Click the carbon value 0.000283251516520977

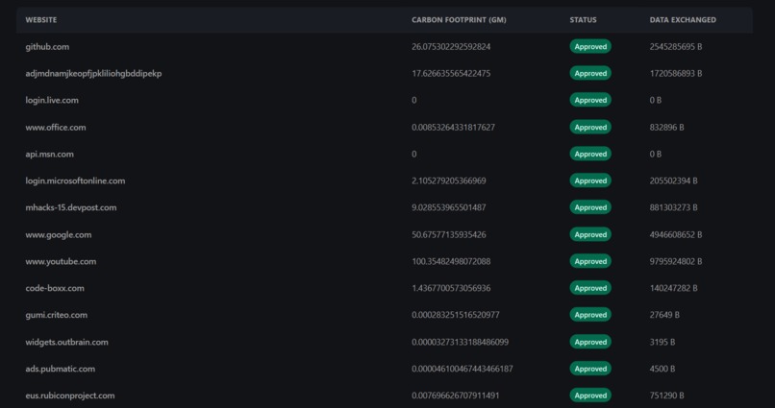pyautogui.click(x=455, y=315)
